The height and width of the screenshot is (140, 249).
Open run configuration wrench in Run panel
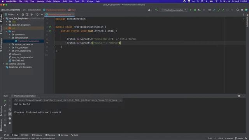click(x=5, y=105)
